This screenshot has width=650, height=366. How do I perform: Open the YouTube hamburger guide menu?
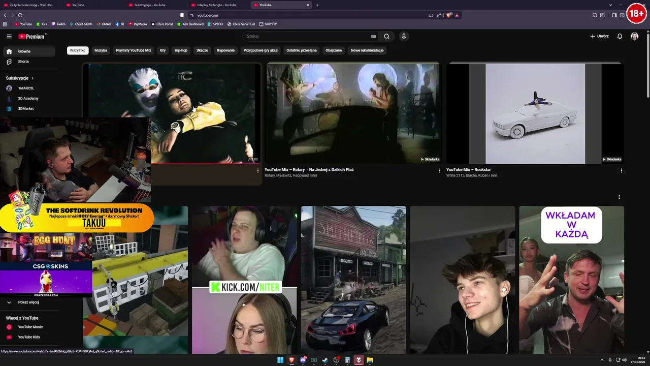pos(9,36)
